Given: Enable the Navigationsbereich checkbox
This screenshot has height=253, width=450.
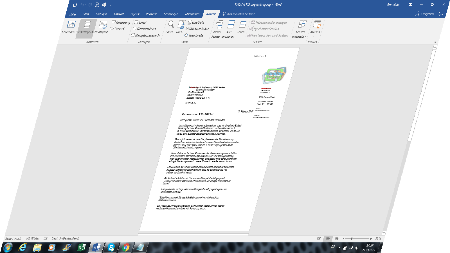Looking at the screenshot, I should (145, 35).
